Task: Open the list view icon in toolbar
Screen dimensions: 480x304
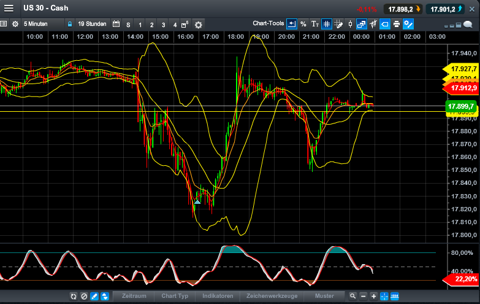Action: pyautogui.click(x=3, y=24)
